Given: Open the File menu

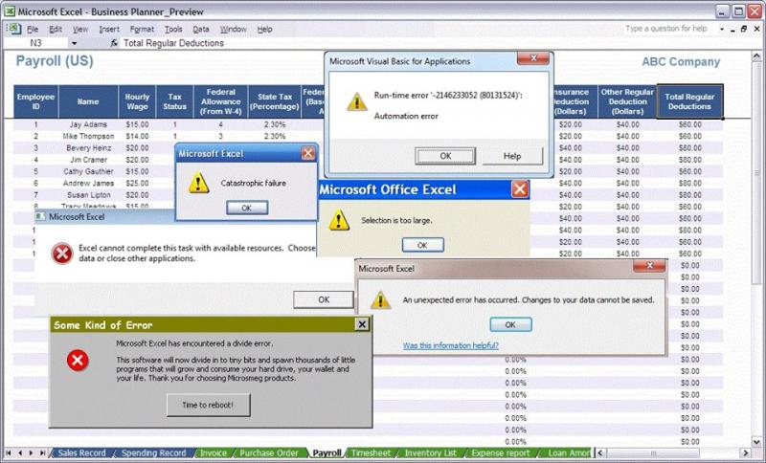Looking at the screenshot, I should (x=33, y=30).
